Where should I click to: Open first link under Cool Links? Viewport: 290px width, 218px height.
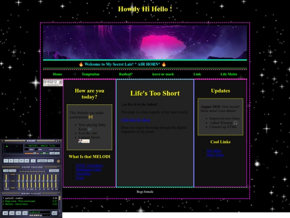[x=214, y=151]
